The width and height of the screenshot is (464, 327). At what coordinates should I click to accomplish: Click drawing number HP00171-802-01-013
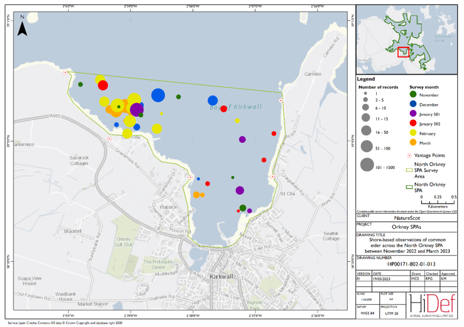coord(411,264)
